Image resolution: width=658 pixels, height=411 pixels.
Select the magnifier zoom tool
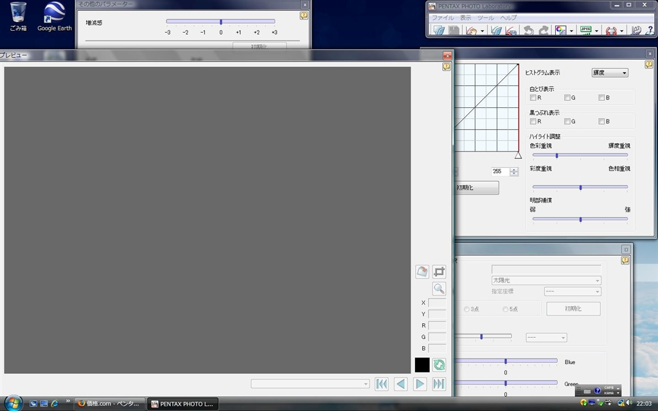click(440, 289)
